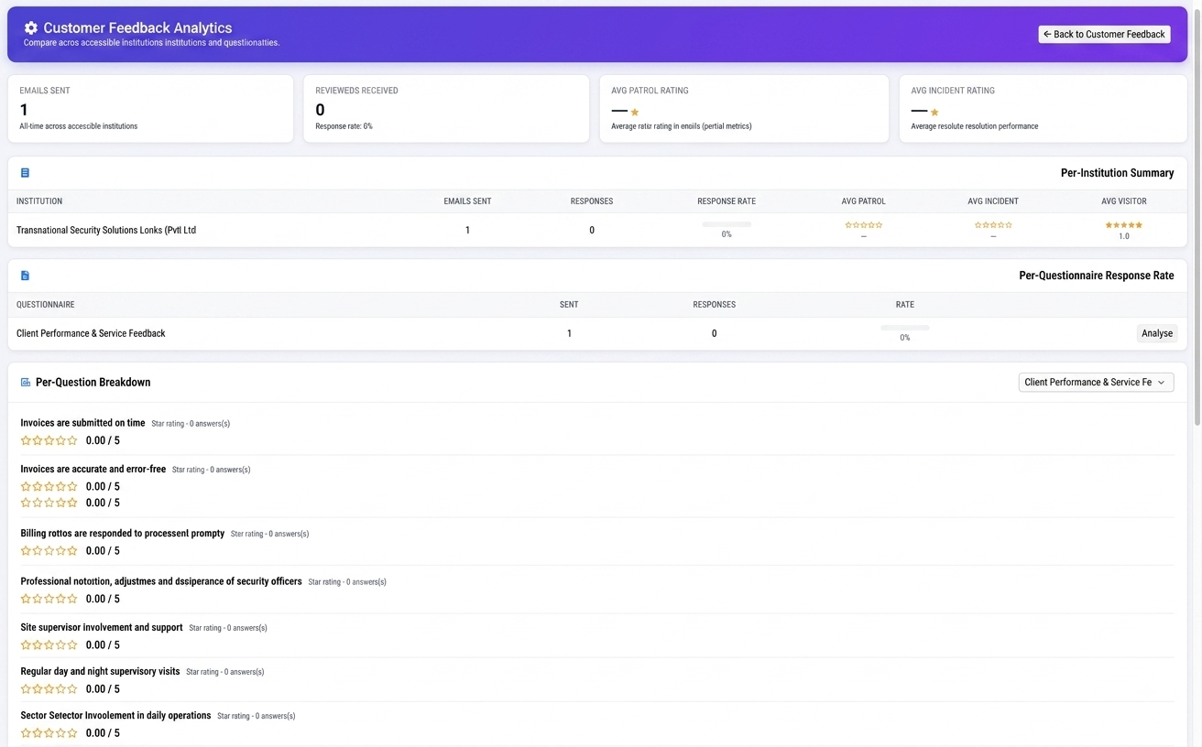Select Client Performance & Service Feedback row name

(x=91, y=333)
